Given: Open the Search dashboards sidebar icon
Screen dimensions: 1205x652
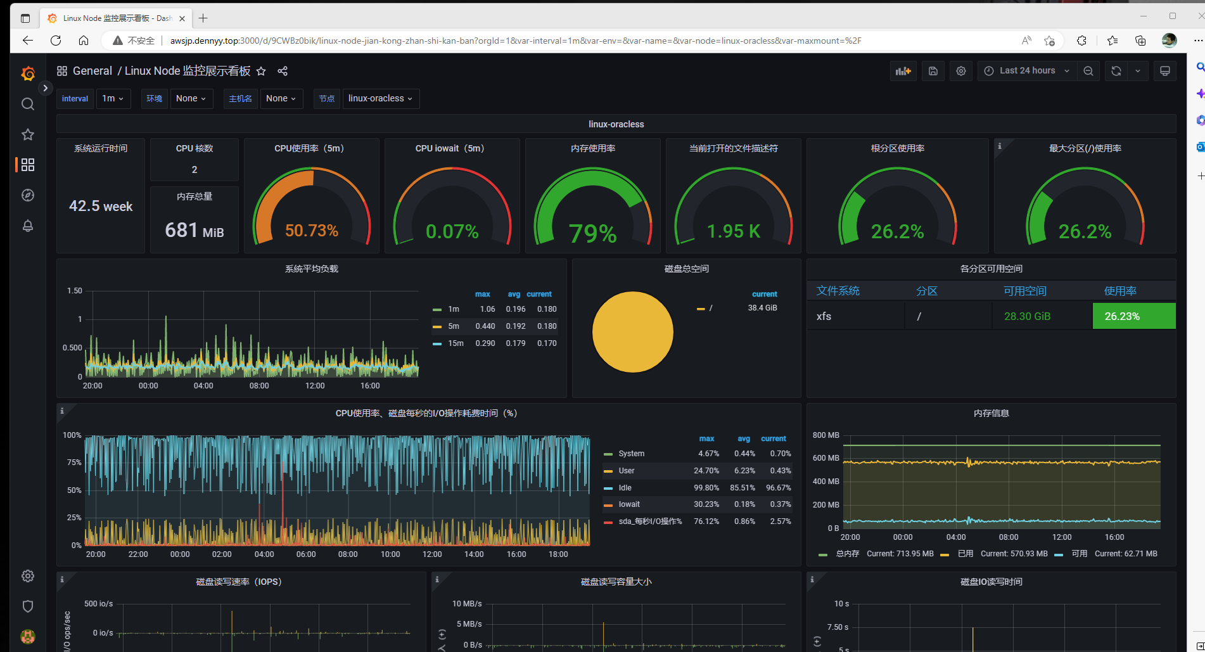Looking at the screenshot, I should tap(28, 104).
